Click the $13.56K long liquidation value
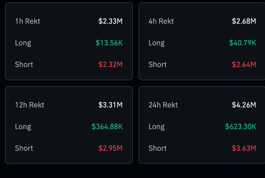The image size is (265, 178). click(x=109, y=43)
